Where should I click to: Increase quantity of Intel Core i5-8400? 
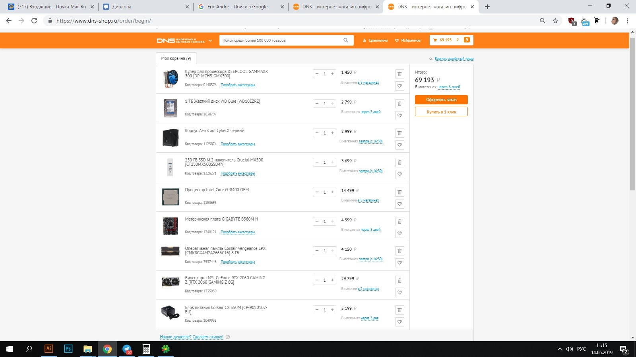tap(332, 192)
